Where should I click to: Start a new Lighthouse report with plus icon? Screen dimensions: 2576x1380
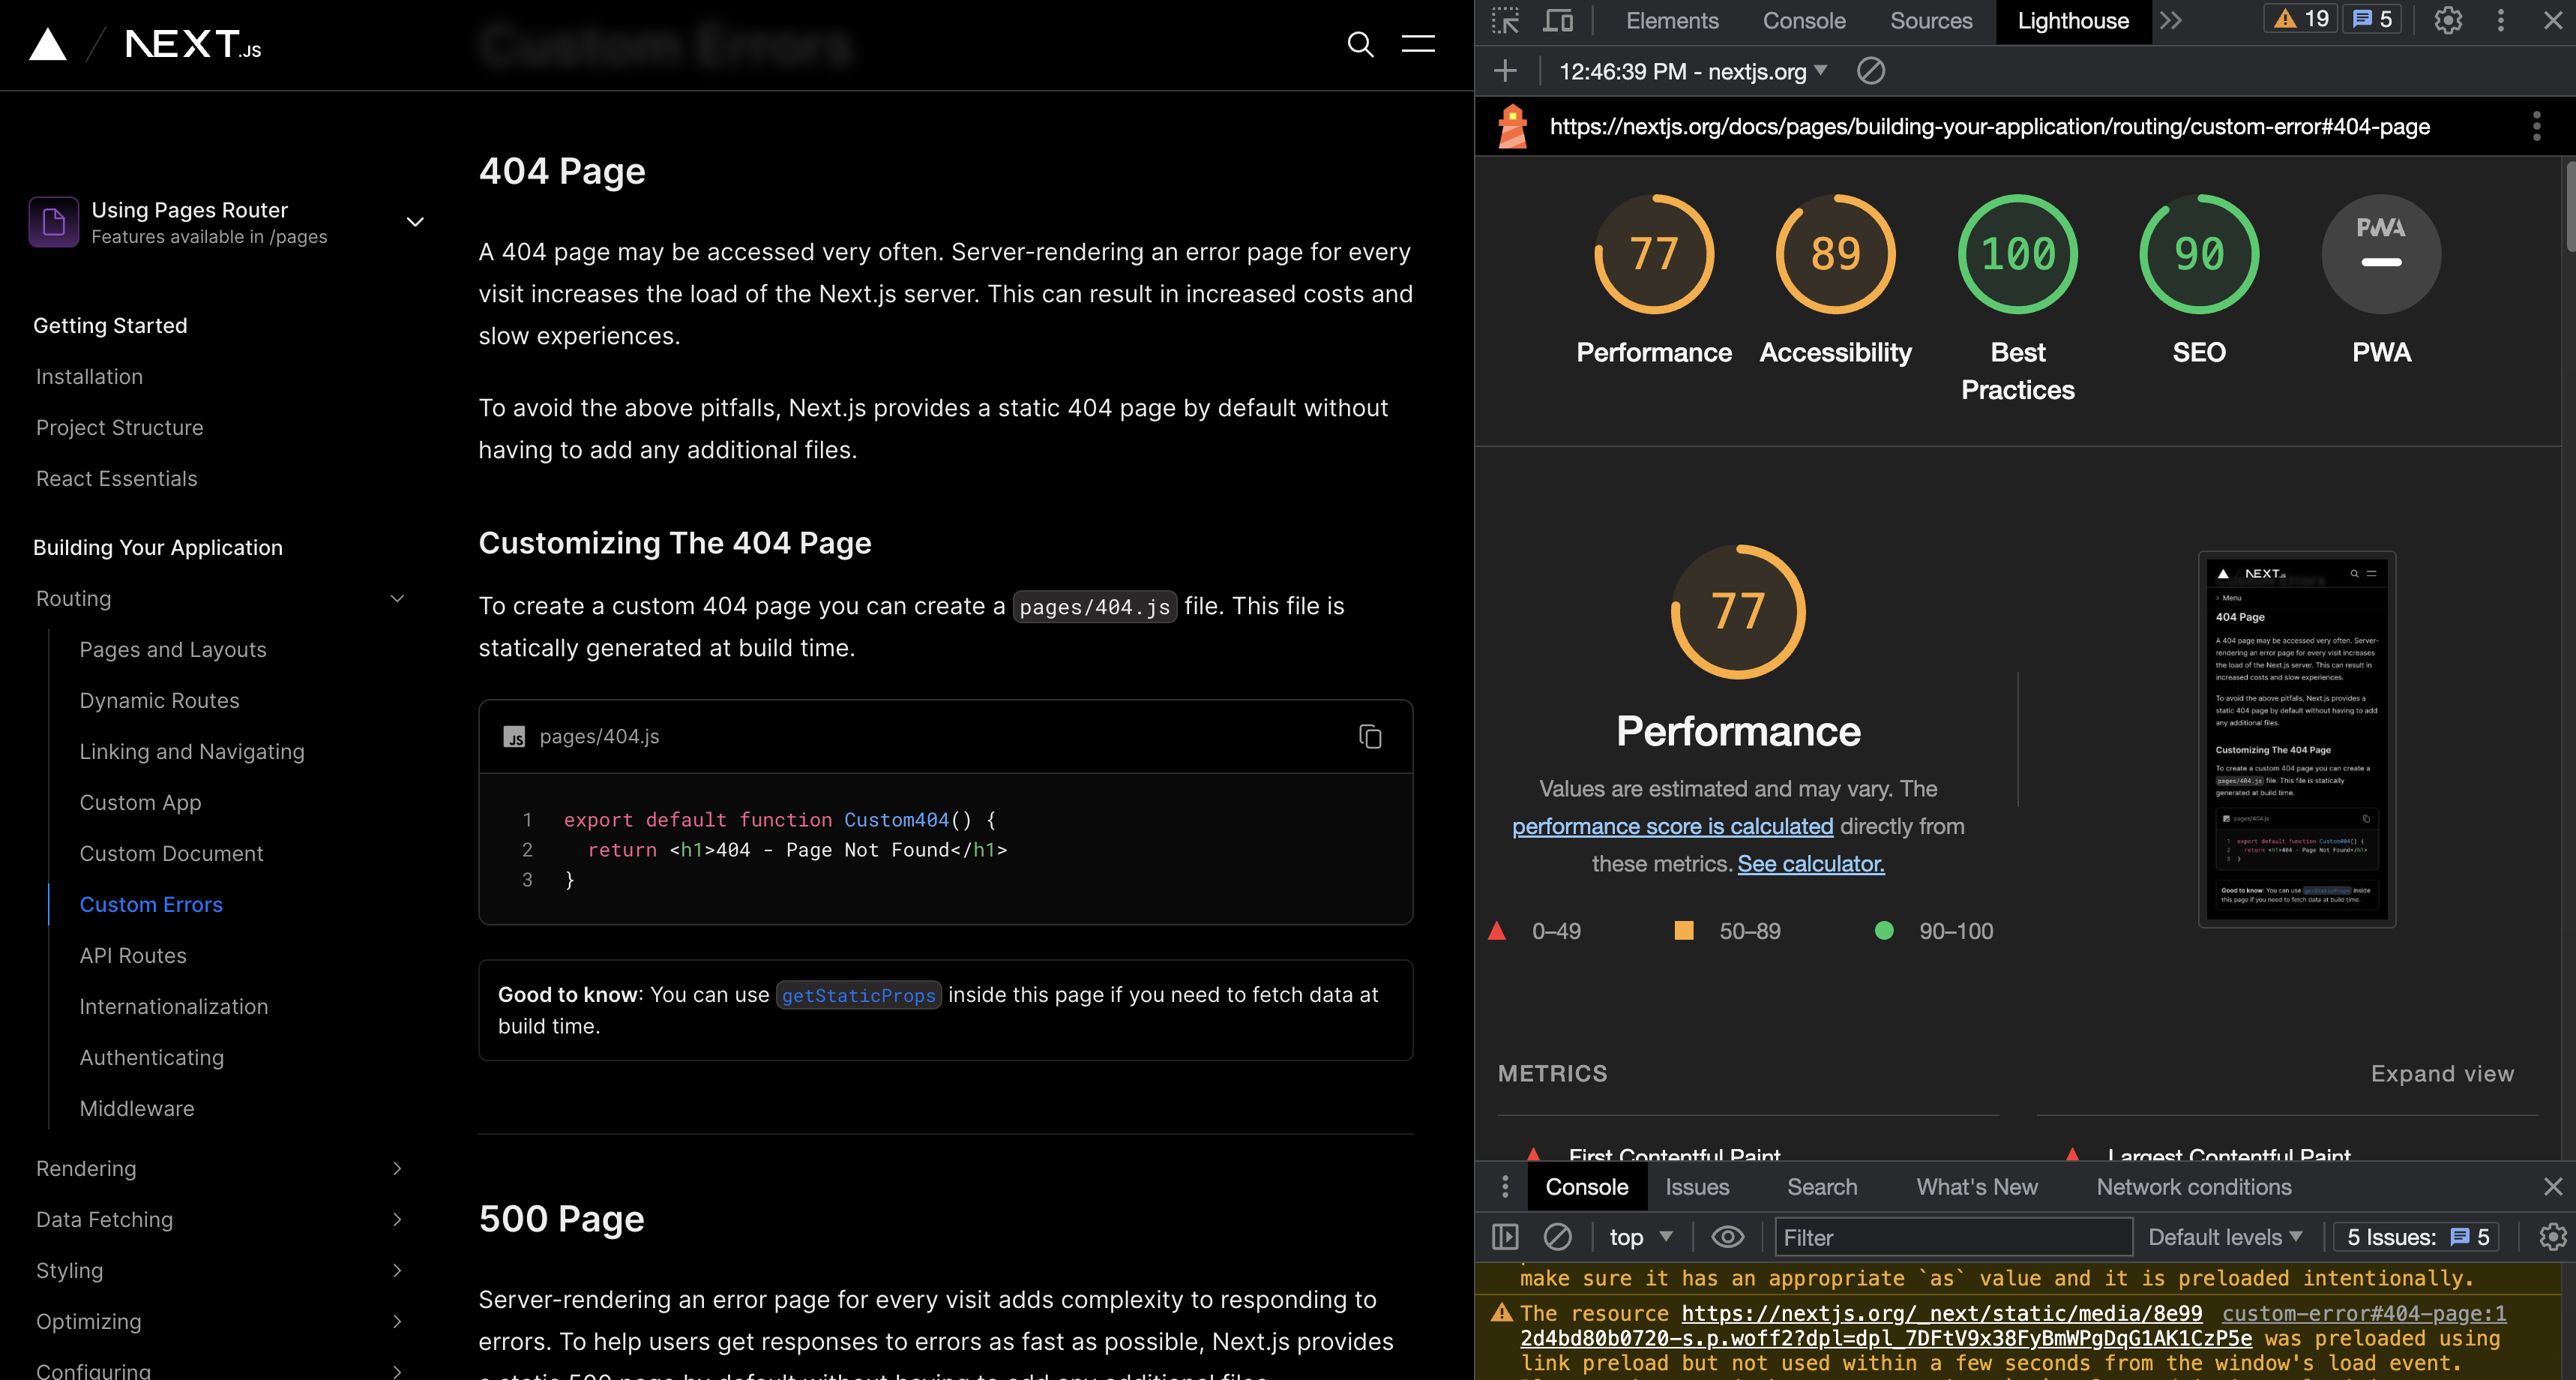[1505, 71]
